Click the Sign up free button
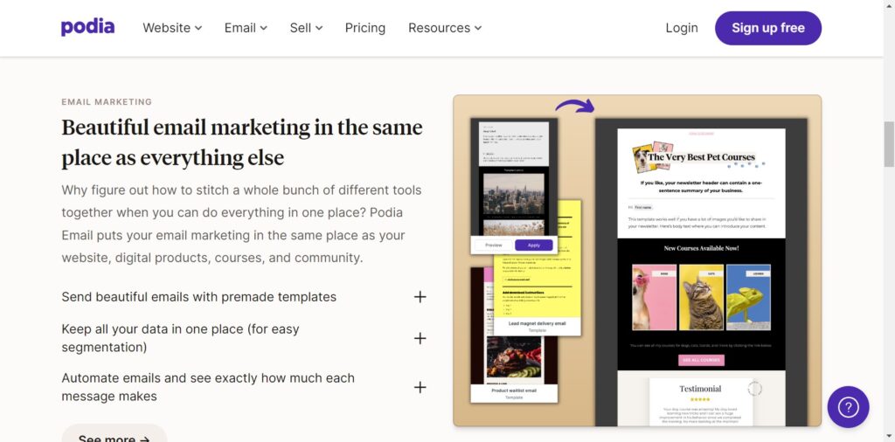The image size is (895, 442). coord(768,28)
